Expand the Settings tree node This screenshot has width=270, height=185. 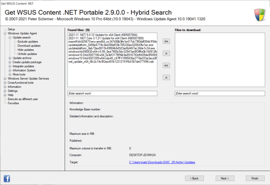pos(5,91)
